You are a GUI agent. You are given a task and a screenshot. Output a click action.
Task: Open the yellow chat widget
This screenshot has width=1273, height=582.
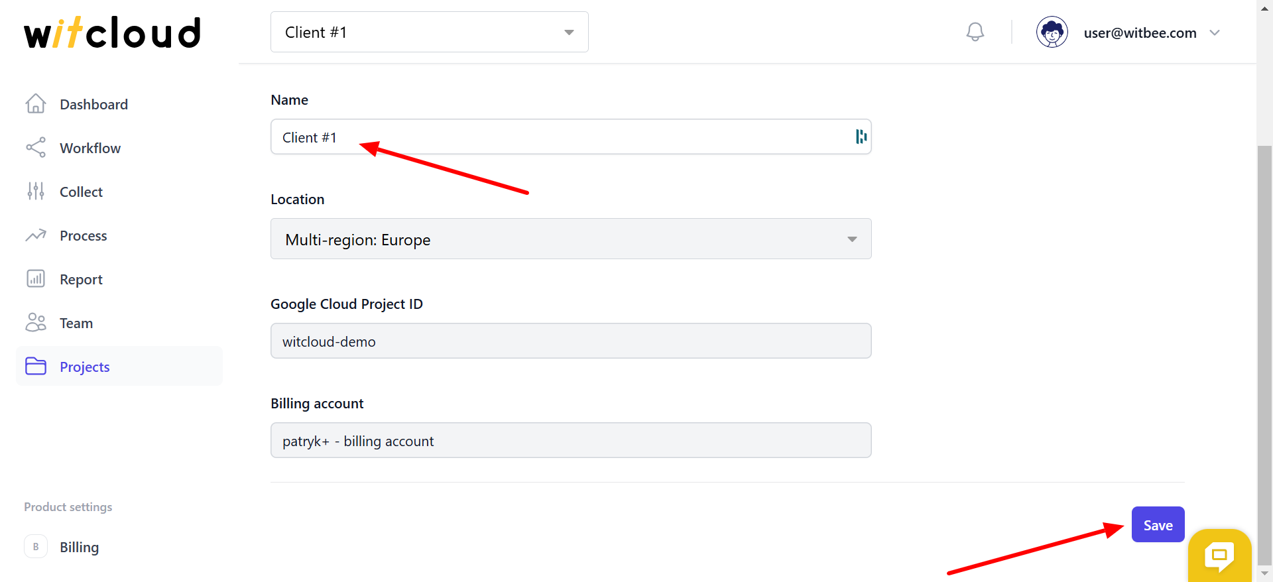click(1219, 555)
